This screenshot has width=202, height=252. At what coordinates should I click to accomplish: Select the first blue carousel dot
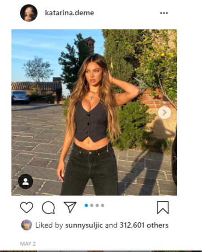[86, 205]
